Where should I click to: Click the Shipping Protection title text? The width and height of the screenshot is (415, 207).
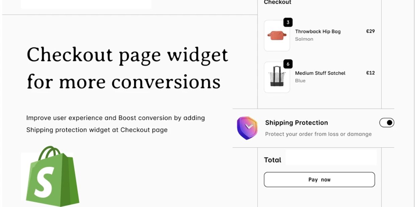296,123
